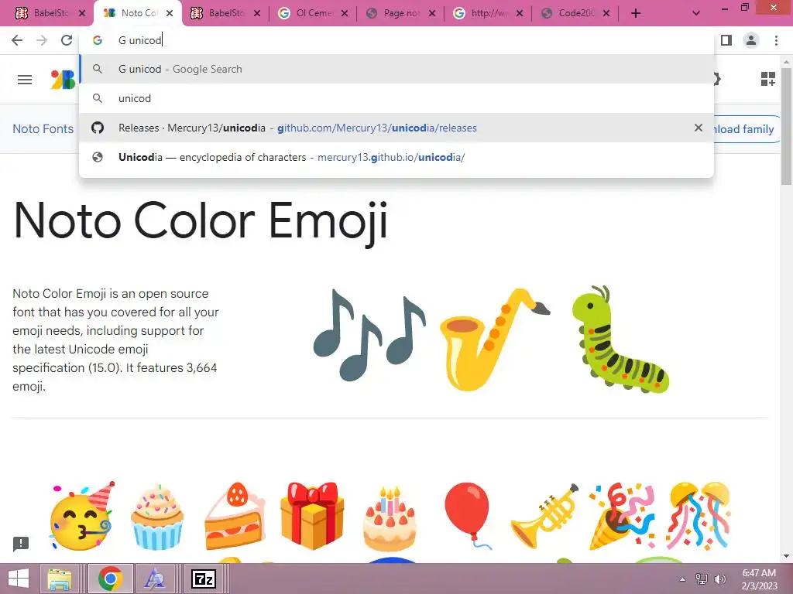Open a new browser tab
Image resolution: width=793 pixels, height=594 pixels.
tap(636, 14)
